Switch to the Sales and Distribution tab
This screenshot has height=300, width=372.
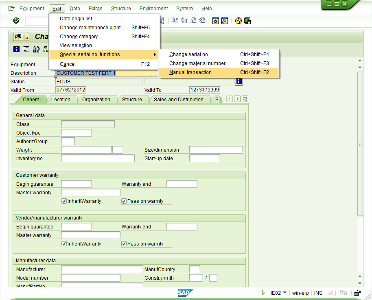point(178,100)
